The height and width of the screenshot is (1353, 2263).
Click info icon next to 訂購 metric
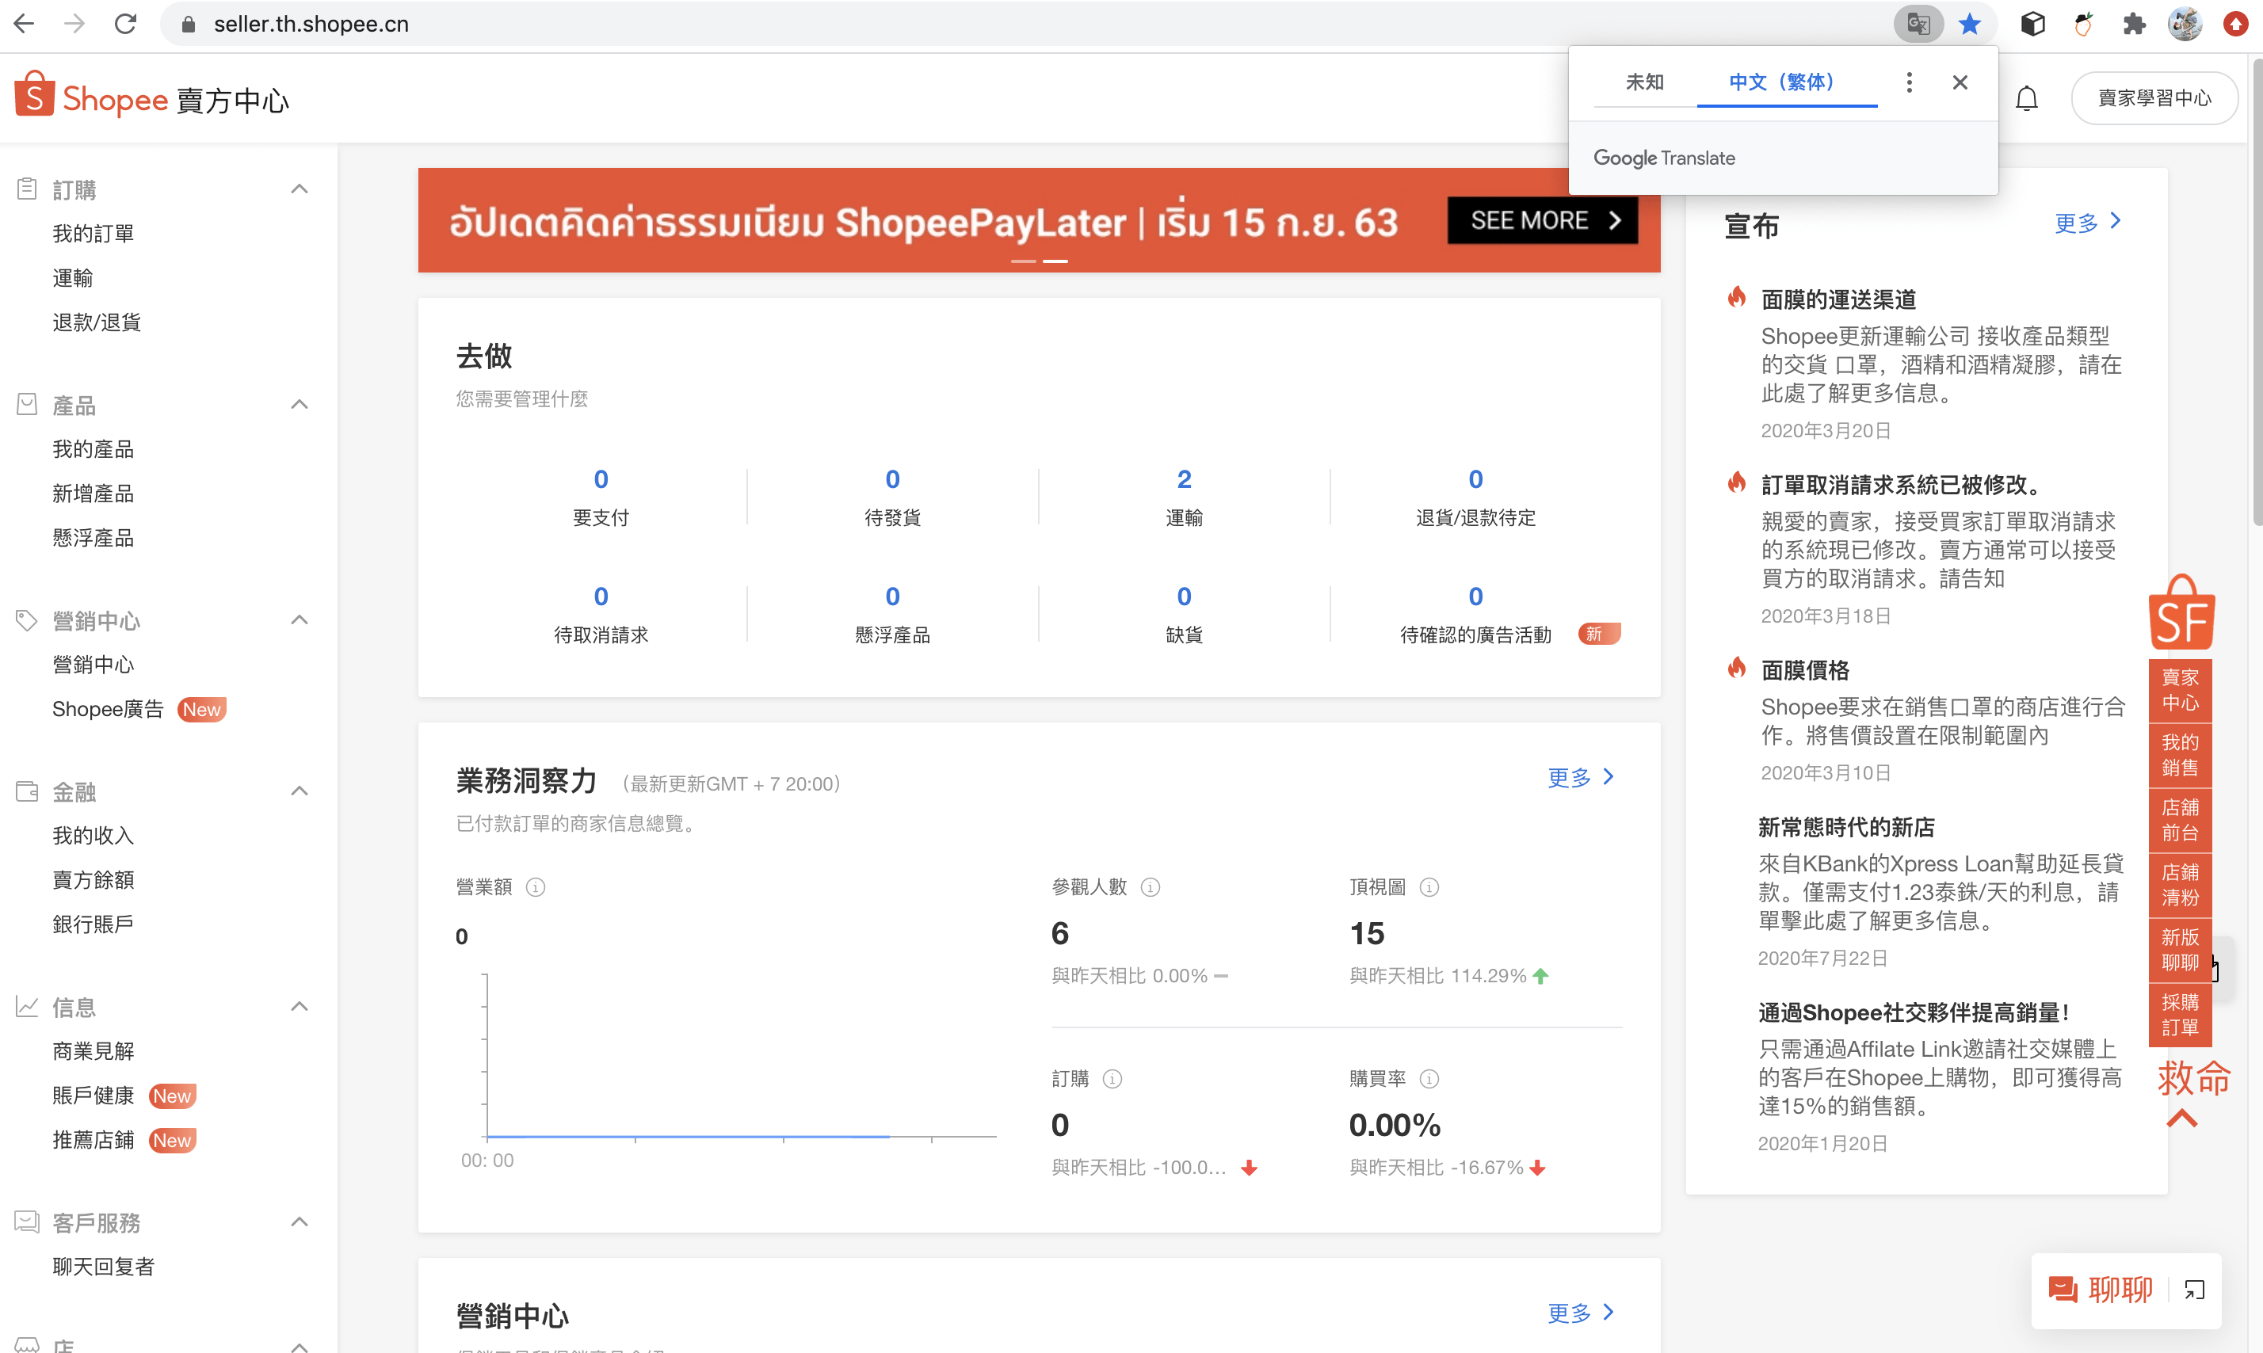(1112, 1079)
